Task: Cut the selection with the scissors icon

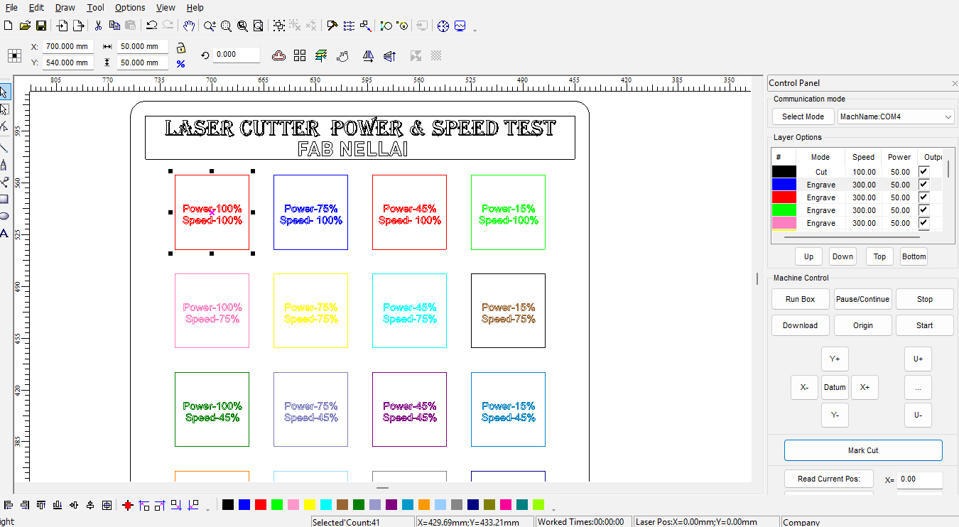Action: 98,26
